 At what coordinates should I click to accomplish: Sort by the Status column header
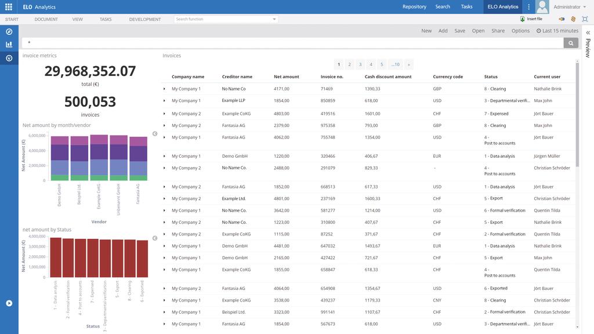tap(491, 77)
